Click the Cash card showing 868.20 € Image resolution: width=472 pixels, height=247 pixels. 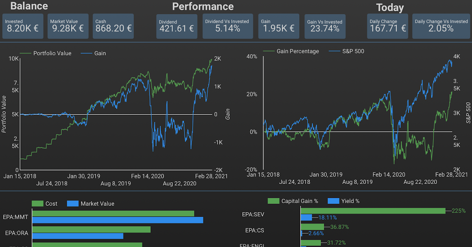[113, 26]
